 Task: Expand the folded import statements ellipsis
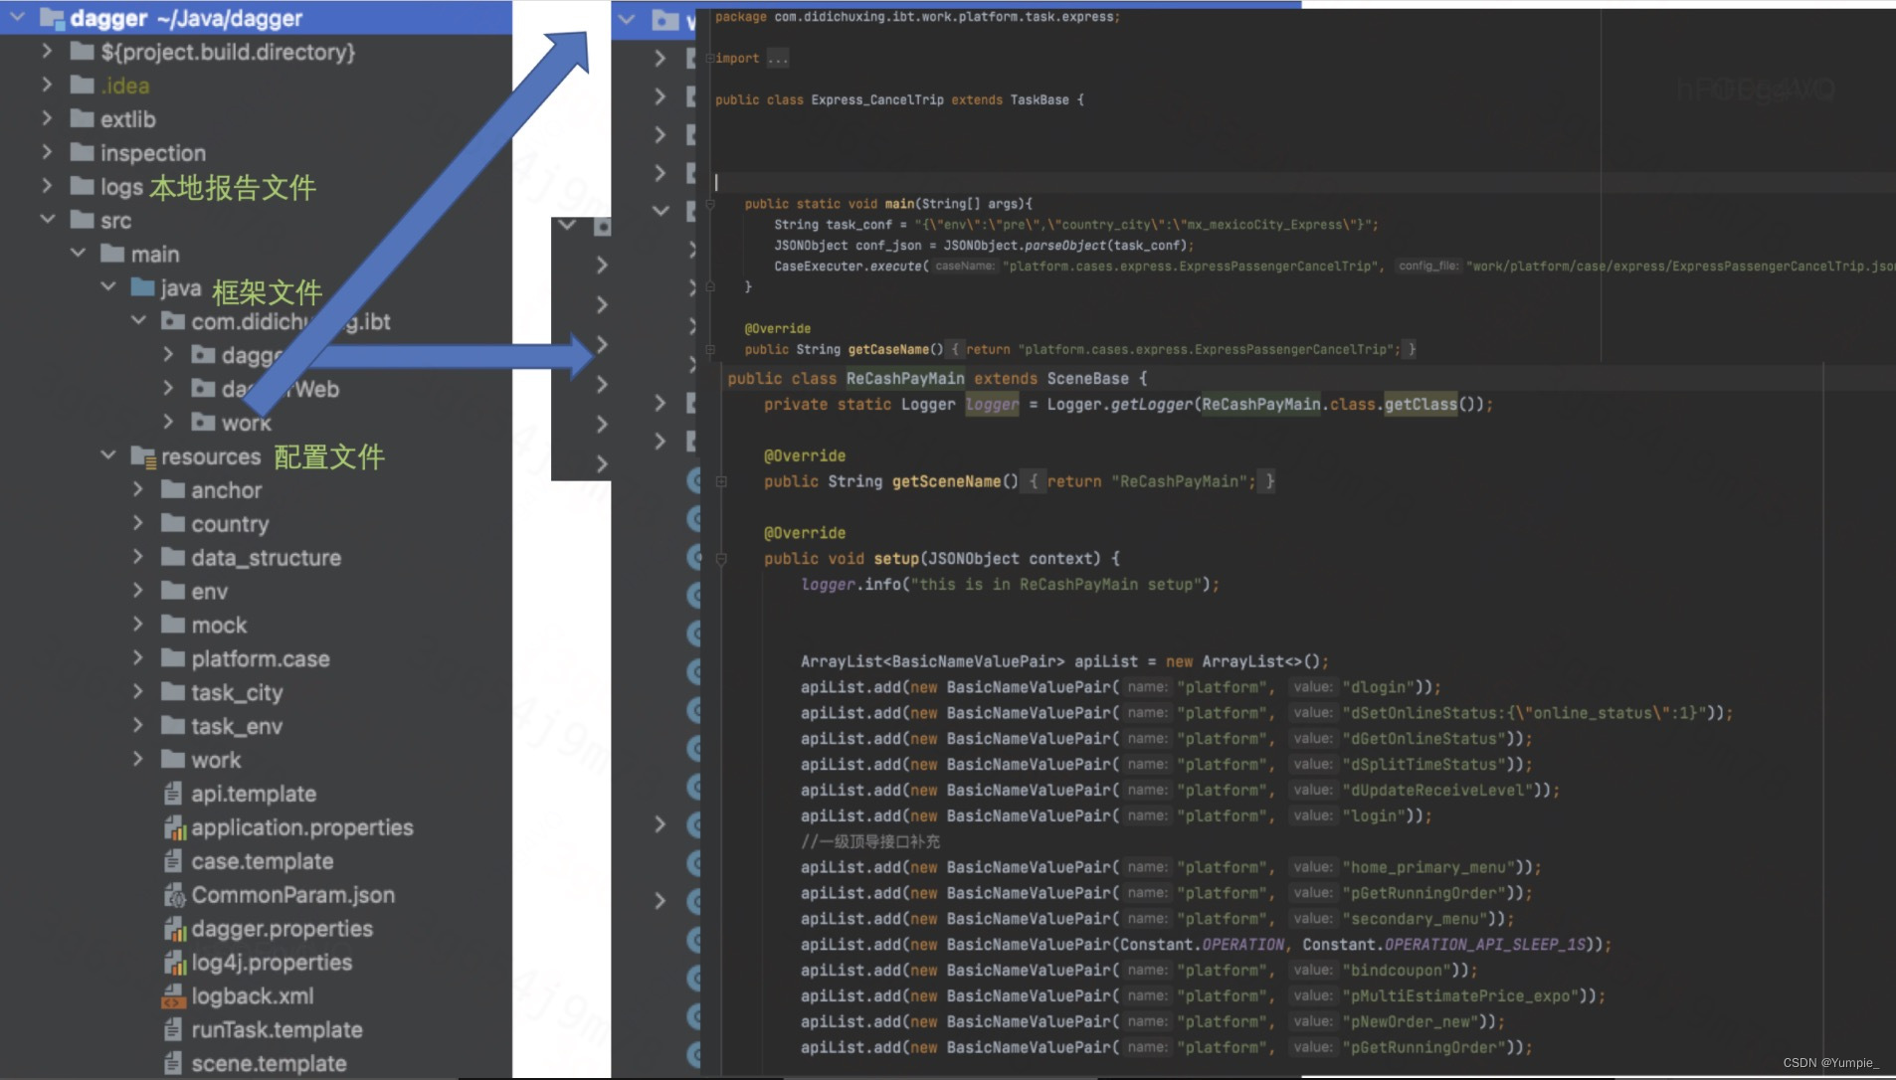(778, 59)
